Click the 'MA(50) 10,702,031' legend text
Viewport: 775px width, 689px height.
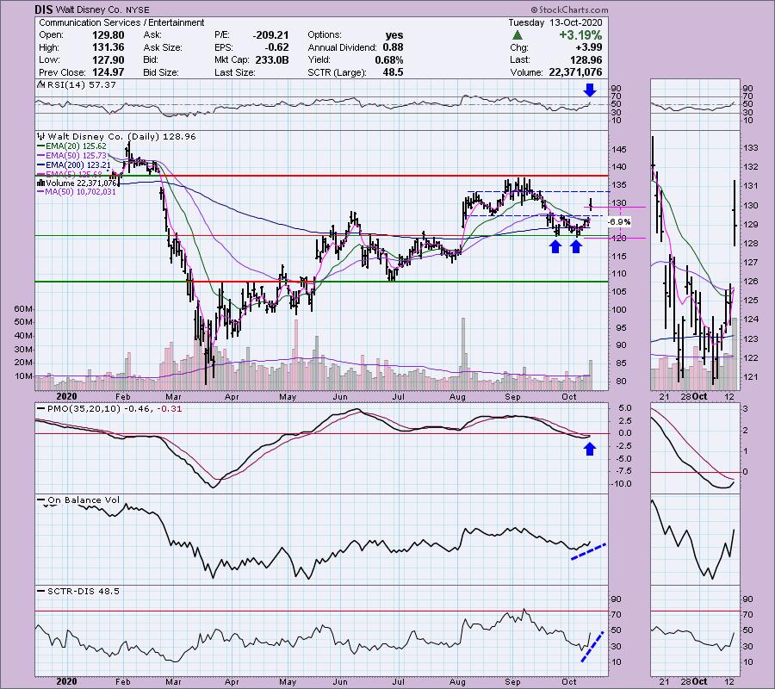81,192
